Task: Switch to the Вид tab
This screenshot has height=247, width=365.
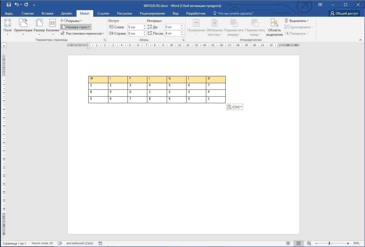Action: pos(176,13)
